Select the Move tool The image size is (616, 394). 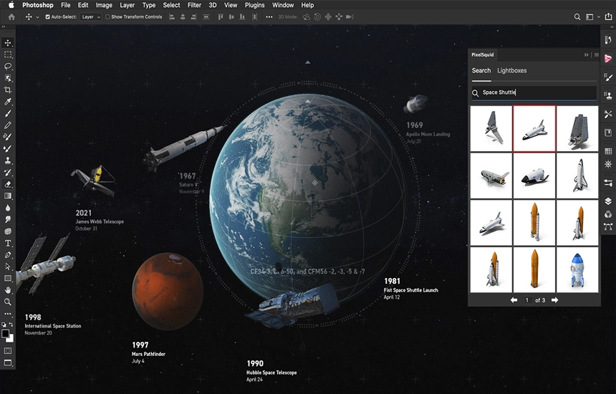pos(8,43)
